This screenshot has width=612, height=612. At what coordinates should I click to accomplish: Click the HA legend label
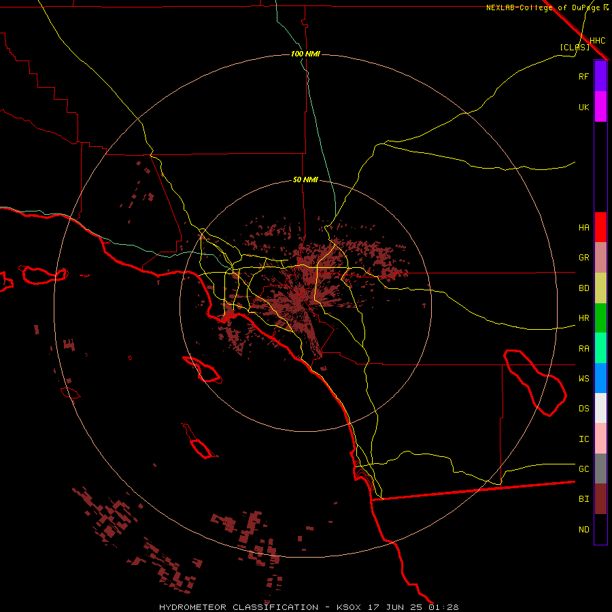click(x=583, y=228)
